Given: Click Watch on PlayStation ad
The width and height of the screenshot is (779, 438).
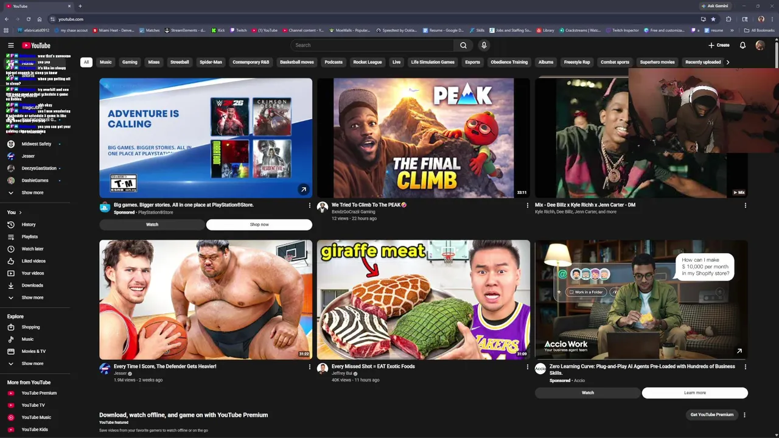Looking at the screenshot, I should click(152, 224).
